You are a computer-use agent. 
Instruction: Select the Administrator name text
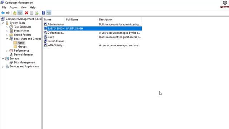tap(56, 24)
